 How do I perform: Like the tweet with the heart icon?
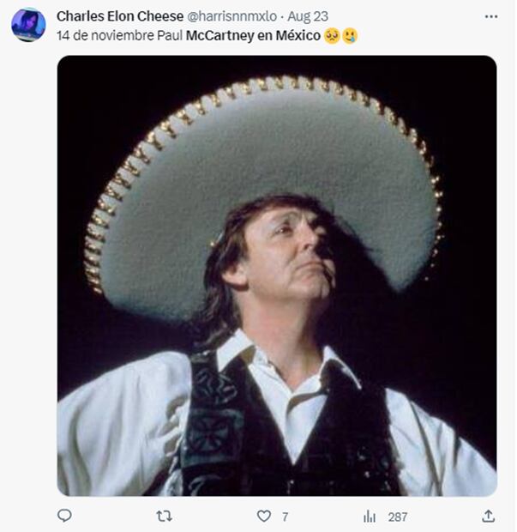pyautogui.click(x=264, y=517)
